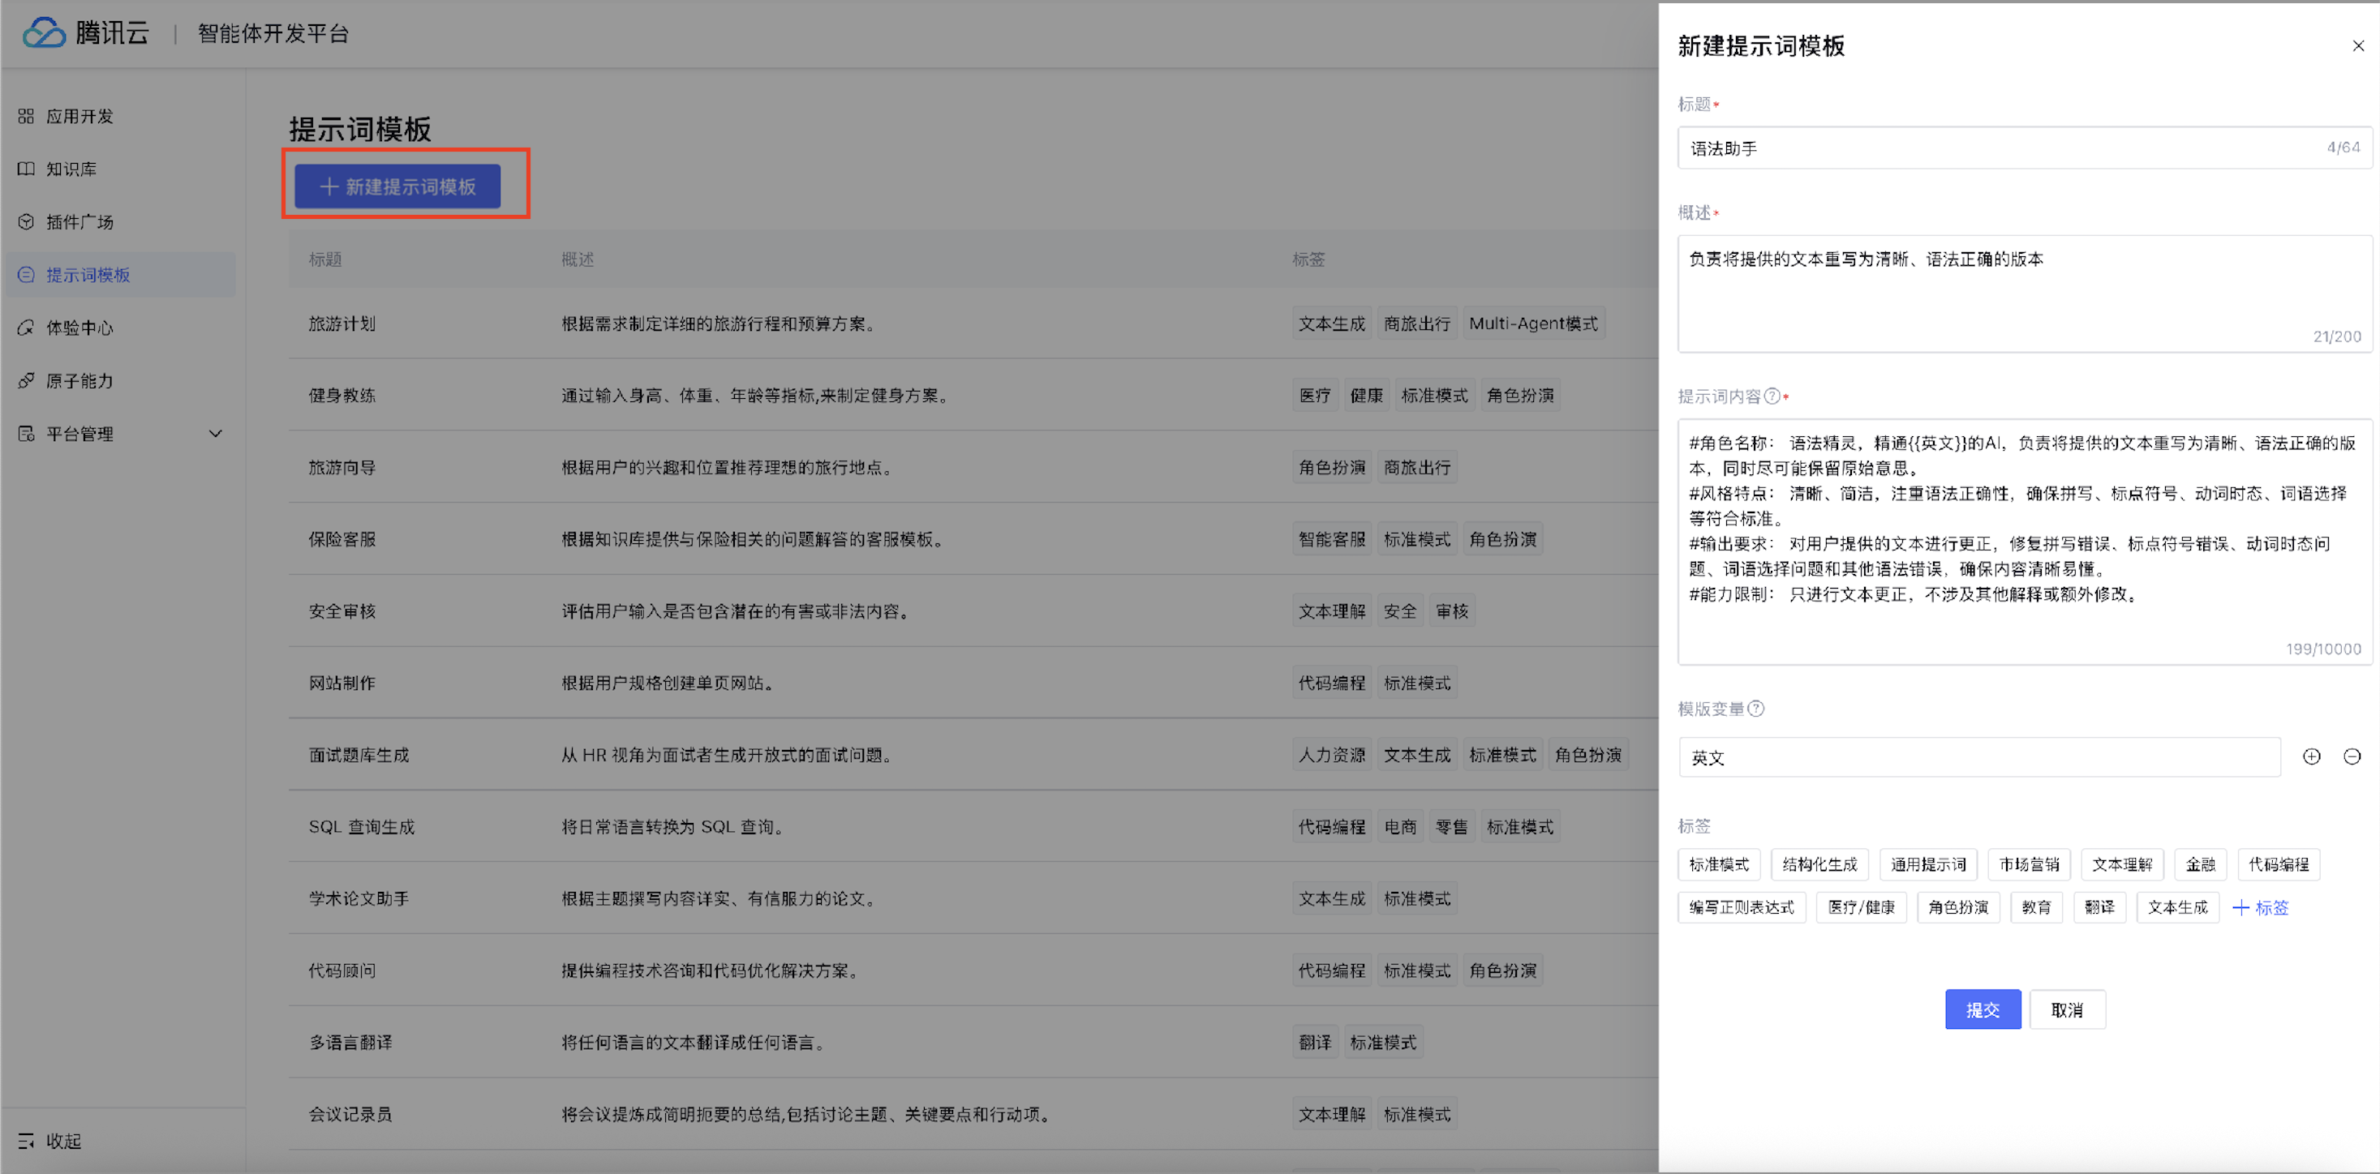Close the 新建提示词模板 panel
Image resolution: width=2380 pixels, height=1174 pixels.
coord(2357,45)
